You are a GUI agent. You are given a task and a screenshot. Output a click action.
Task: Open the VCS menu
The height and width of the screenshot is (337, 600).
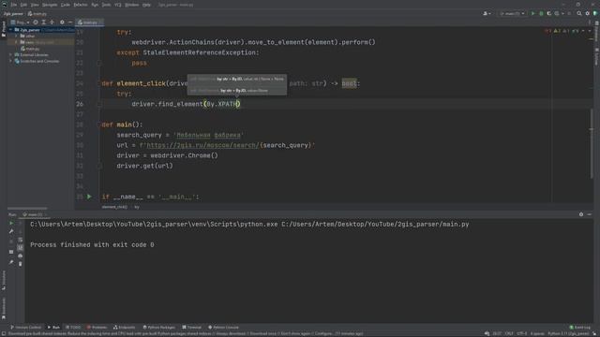pyautogui.click(x=118, y=5)
